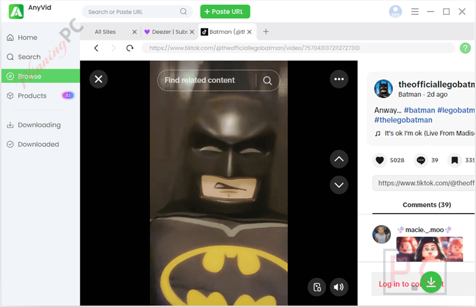
Task: Open the video more options dots
Action: pos(339,79)
